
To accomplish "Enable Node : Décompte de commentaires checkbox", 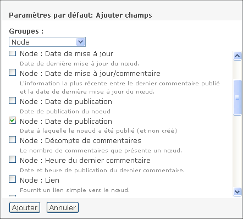I will (12, 140).
